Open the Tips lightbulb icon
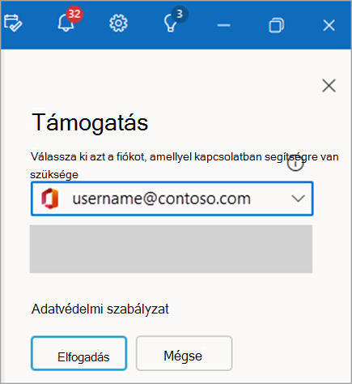 click(170, 23)
